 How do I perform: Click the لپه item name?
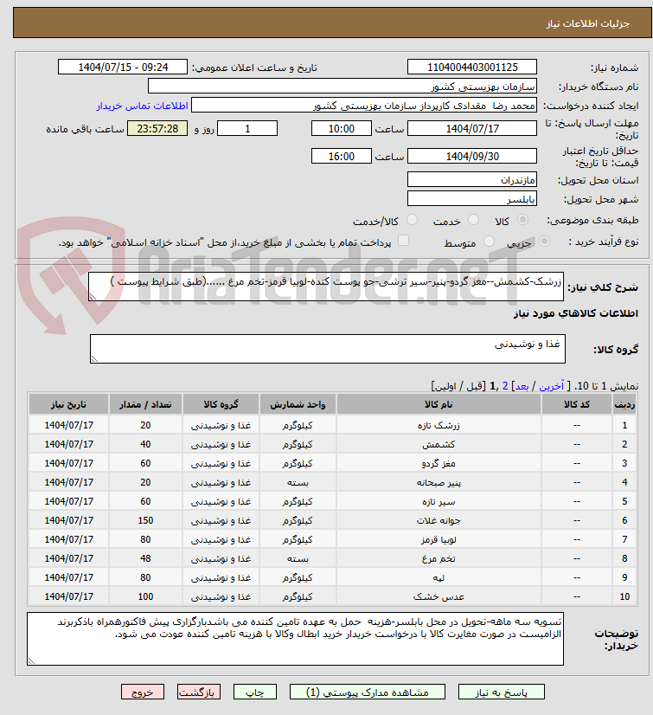439,577
